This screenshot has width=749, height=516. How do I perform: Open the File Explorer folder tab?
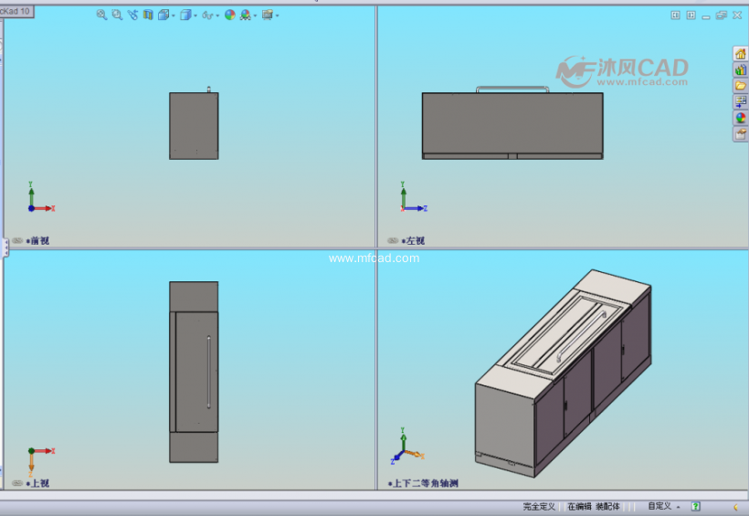pyautogui.click(x=741, y=86)
